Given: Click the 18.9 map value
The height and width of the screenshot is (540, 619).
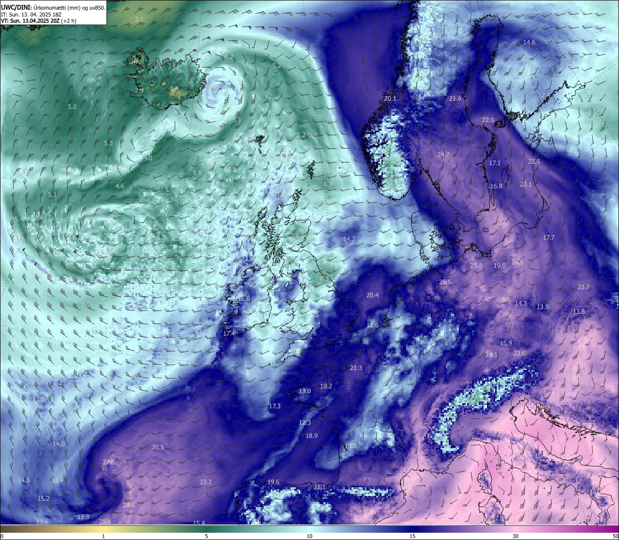Looking at the screenshot, I should 311,435.
